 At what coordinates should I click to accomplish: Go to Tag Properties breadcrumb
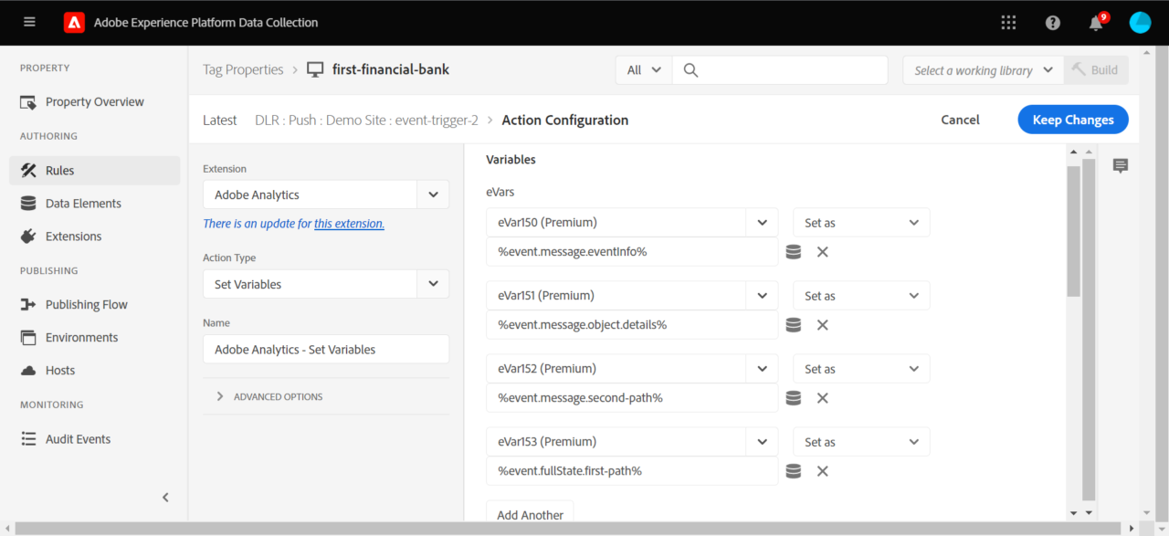[x=243, y=70]
